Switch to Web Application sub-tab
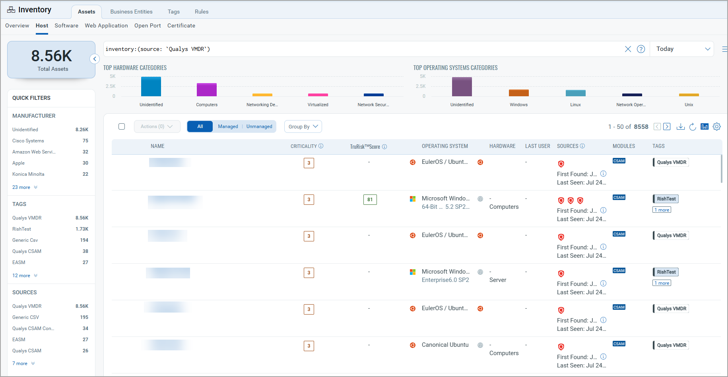The image size is (728, 377). 106,25
